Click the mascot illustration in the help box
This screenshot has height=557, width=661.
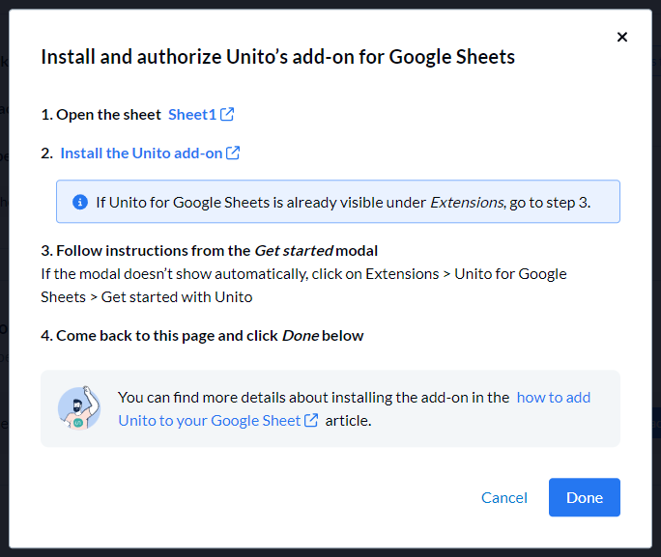click(x=79, y=408)
